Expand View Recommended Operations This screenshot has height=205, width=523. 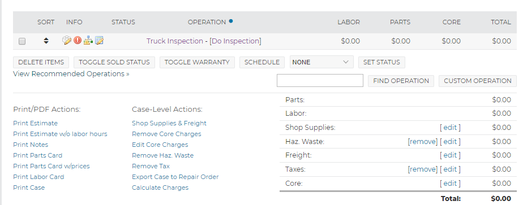[x=71, y=74]
